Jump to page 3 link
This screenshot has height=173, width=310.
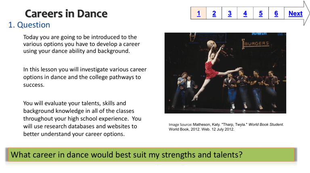[x=230, y=13]
